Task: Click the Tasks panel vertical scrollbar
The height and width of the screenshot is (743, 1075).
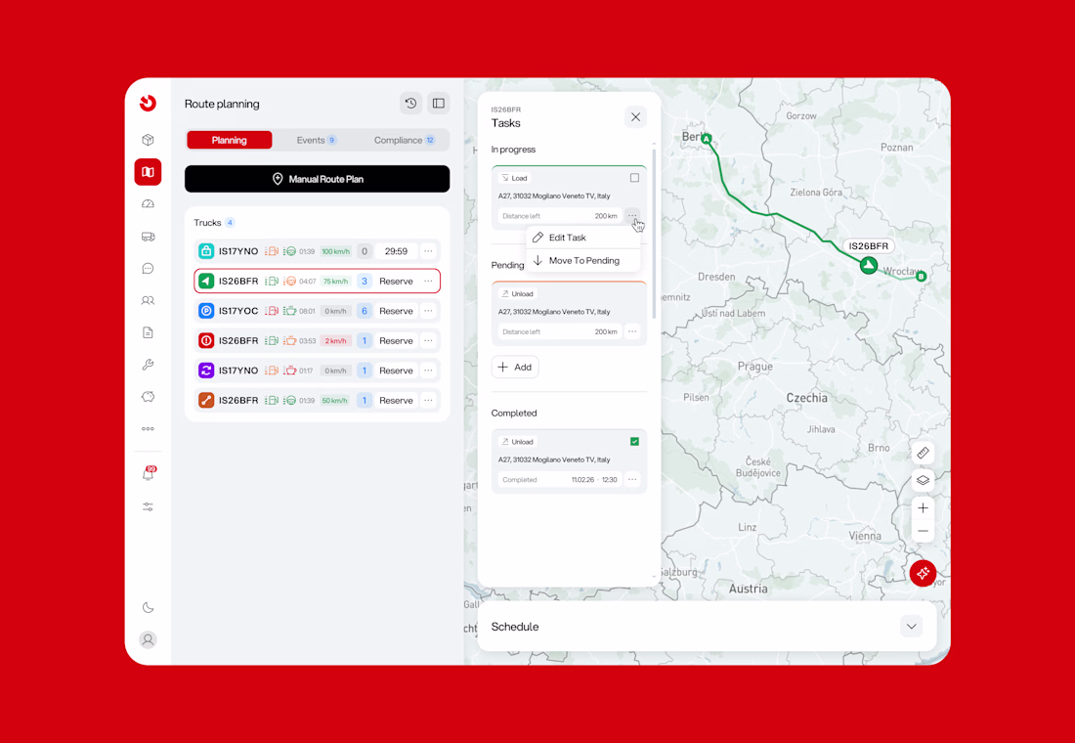Action: (654, 234)
